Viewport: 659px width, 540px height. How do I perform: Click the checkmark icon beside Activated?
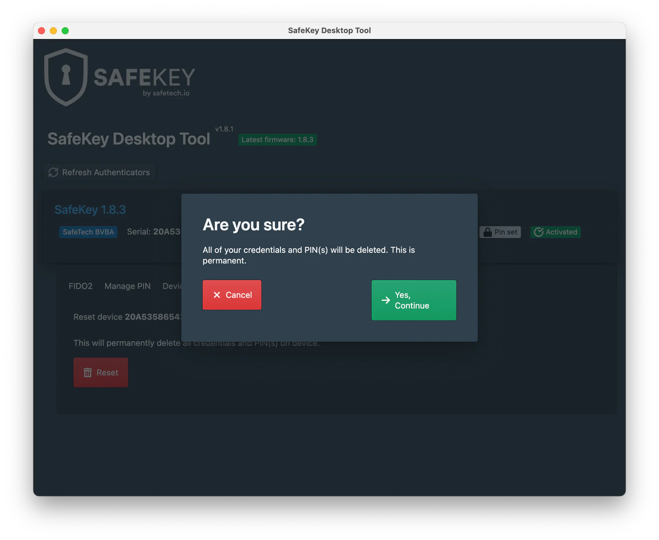click(539, 232)
